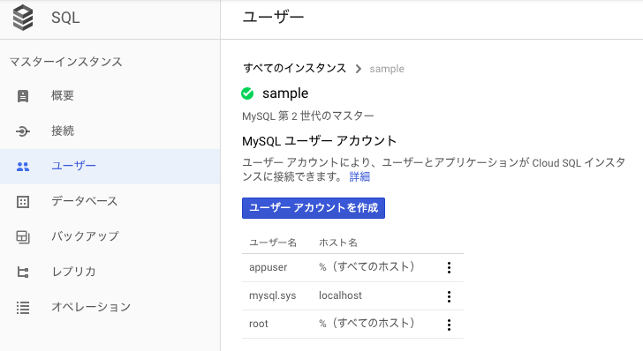Click the マスターインスタンス sidebar heading
The width and height of the screenshot is (643, 351).
[x=66, y=62]
